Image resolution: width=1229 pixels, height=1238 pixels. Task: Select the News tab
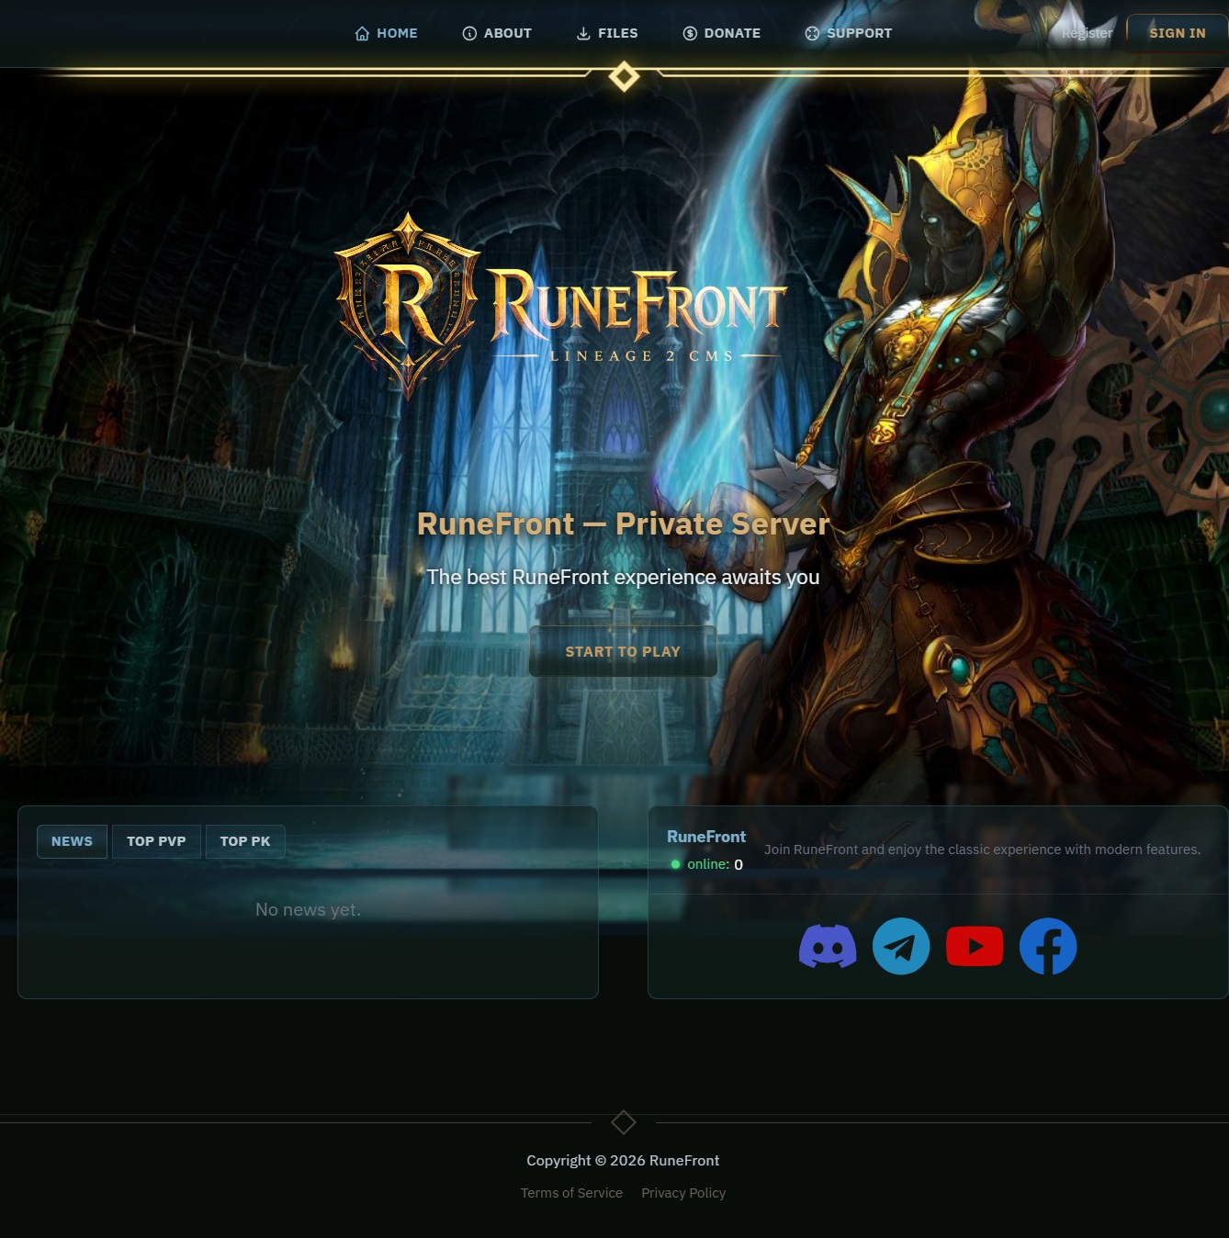point(72,841)
